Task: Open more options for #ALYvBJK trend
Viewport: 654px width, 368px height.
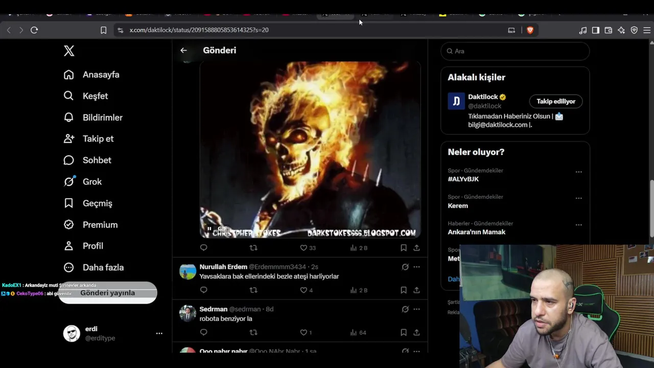Action: coord(578,172)
